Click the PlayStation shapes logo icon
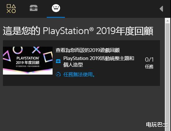The image size is (171, 131). click(x=11, y=9)
